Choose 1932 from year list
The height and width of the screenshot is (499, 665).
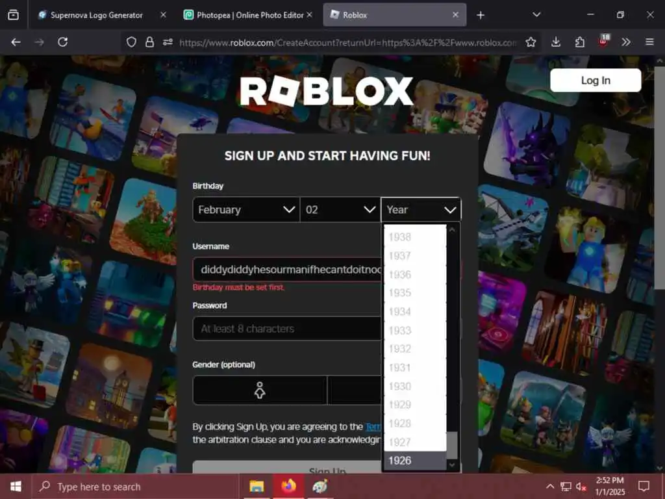(415, 349)
